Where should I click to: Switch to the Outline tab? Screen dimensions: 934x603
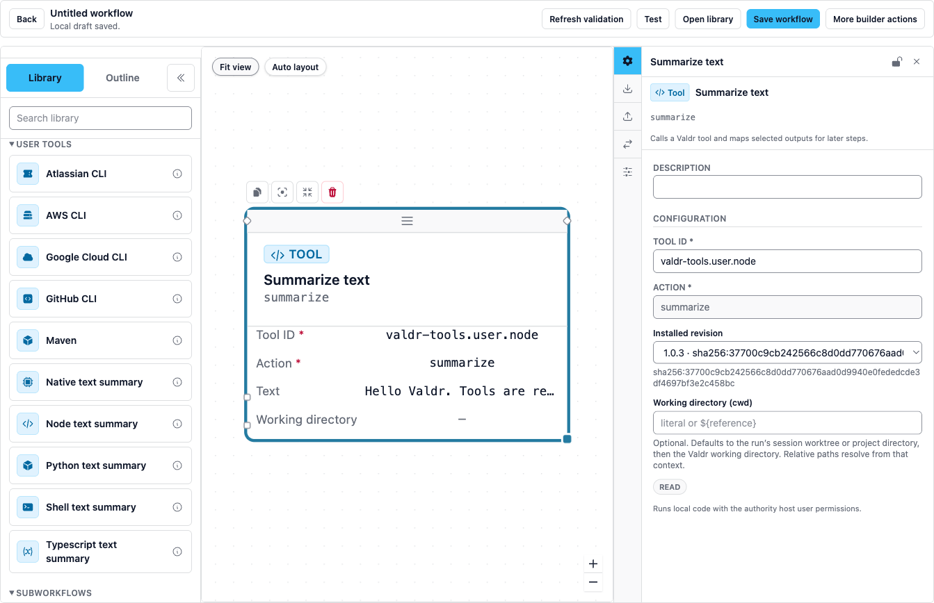coord(122,78)
